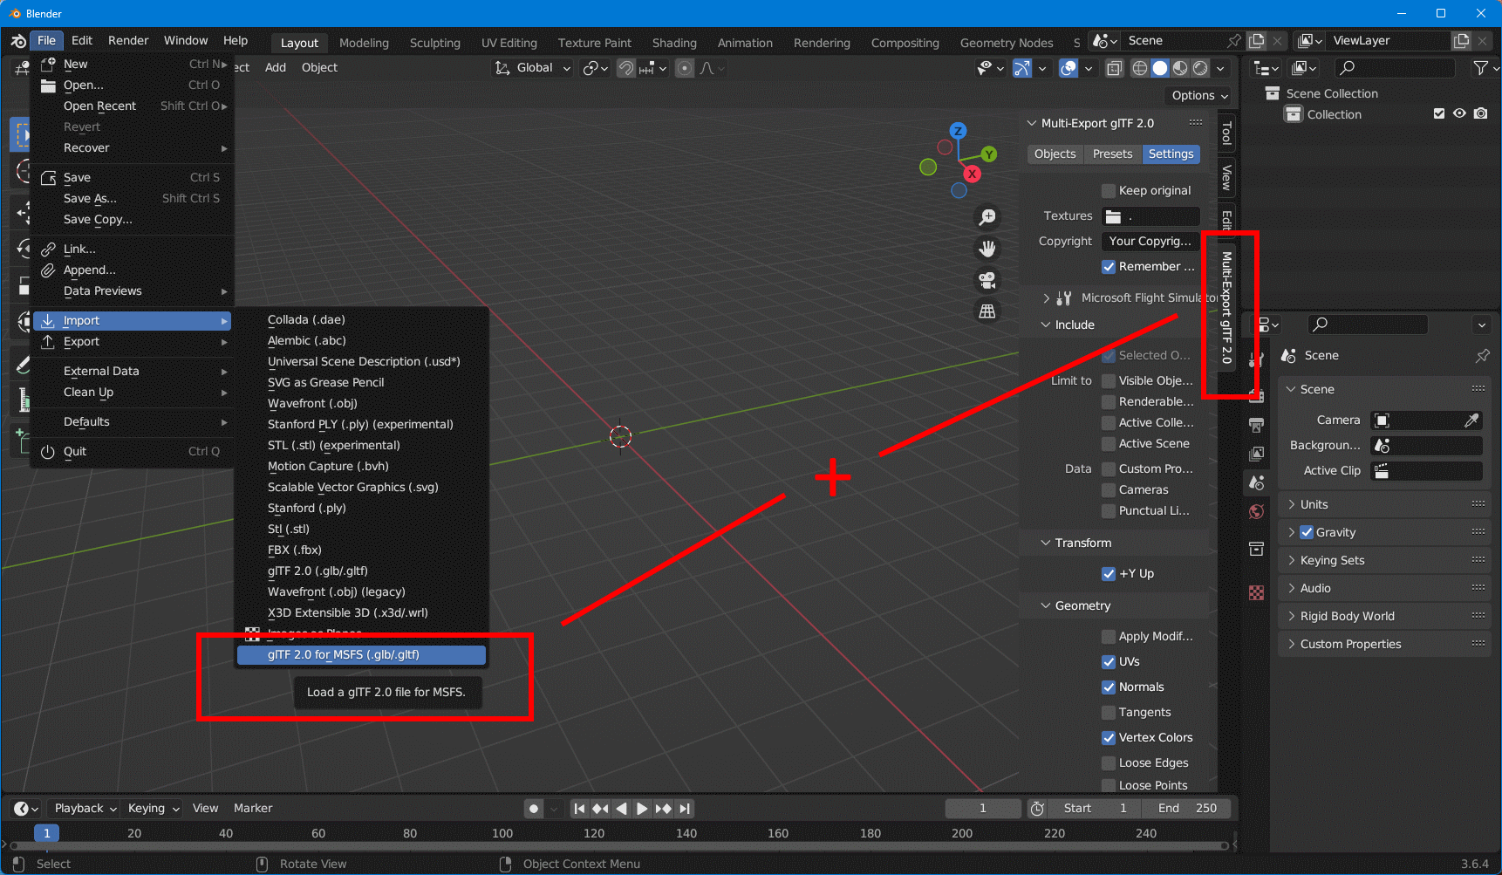Image resolution: width=1502 pixels, height=875 pixels.
Task: Select the Zoom viewport gizmo icon
Action: [987, 216]
